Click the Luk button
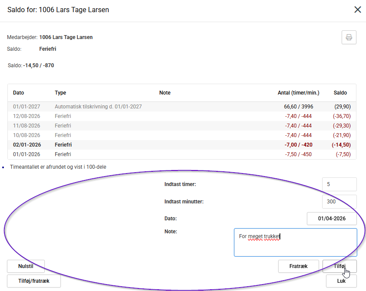366x291 pixels. point(341,281)
